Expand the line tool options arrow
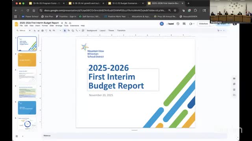 coord(80,31)
